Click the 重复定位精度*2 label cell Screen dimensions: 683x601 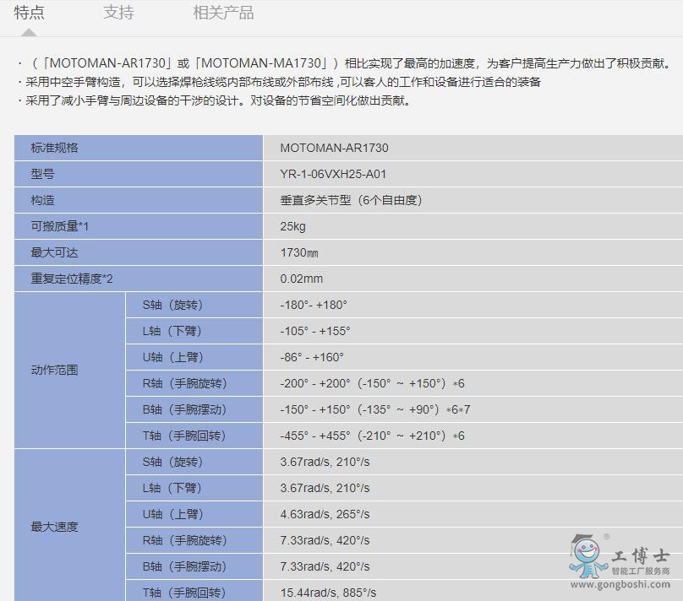(72, 279)
